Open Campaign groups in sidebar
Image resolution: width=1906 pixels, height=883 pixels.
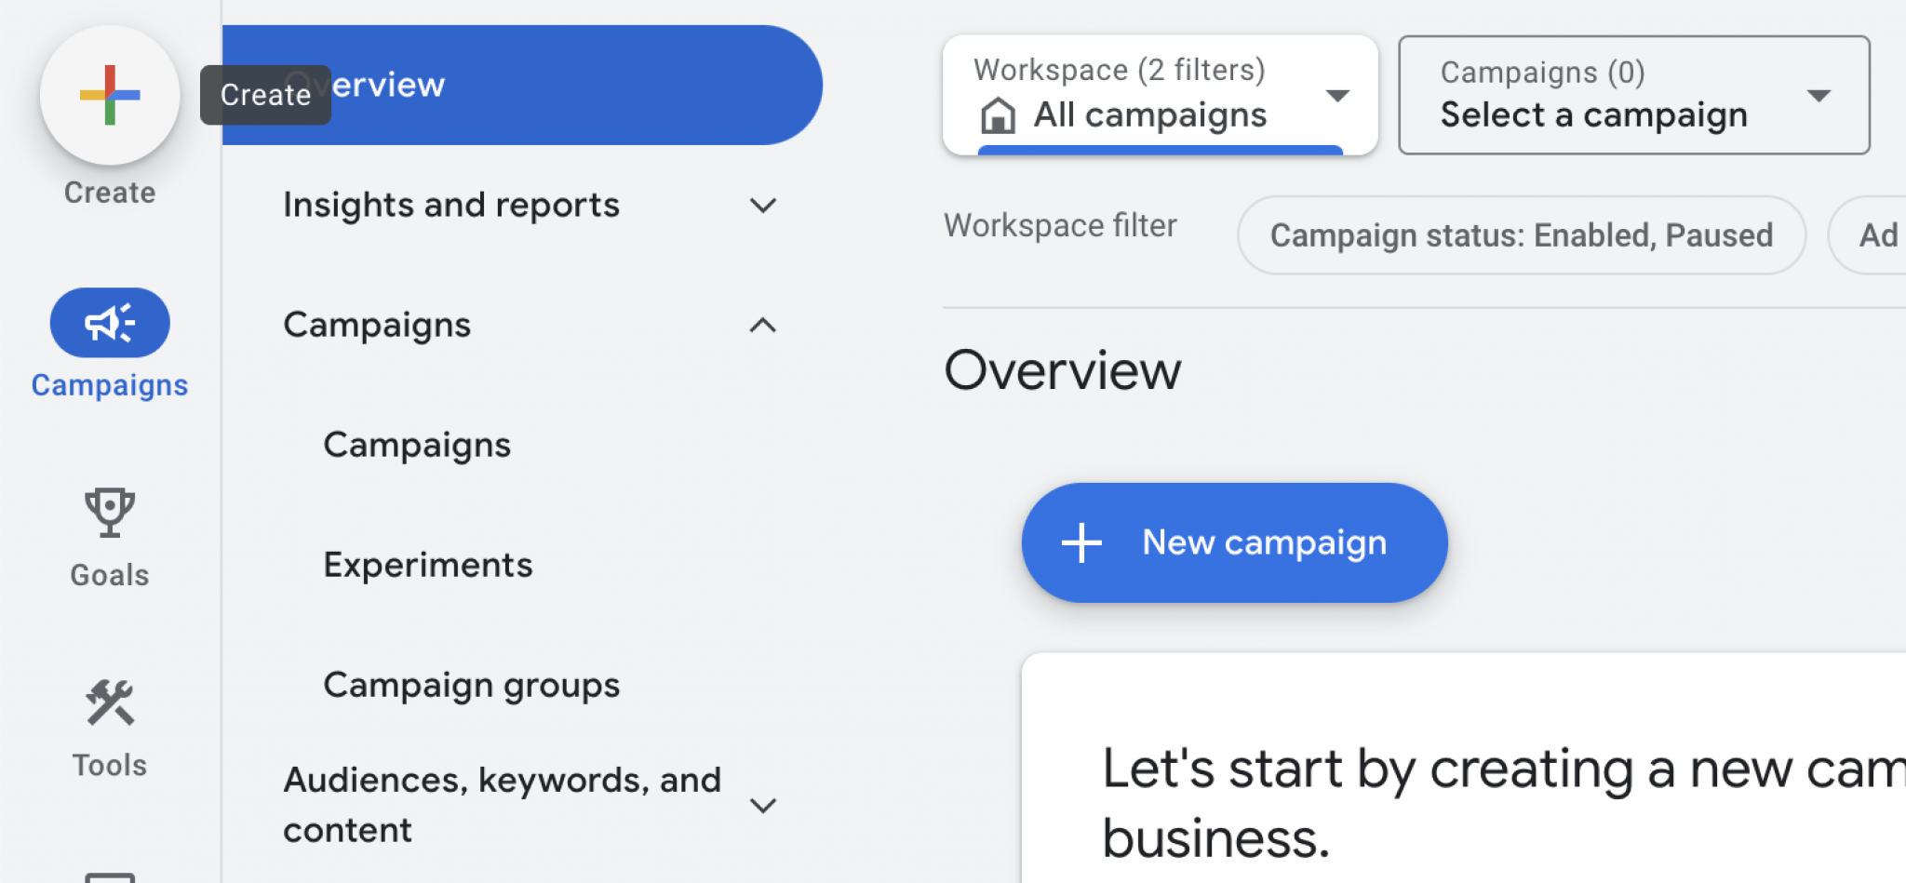coord(471,685)
